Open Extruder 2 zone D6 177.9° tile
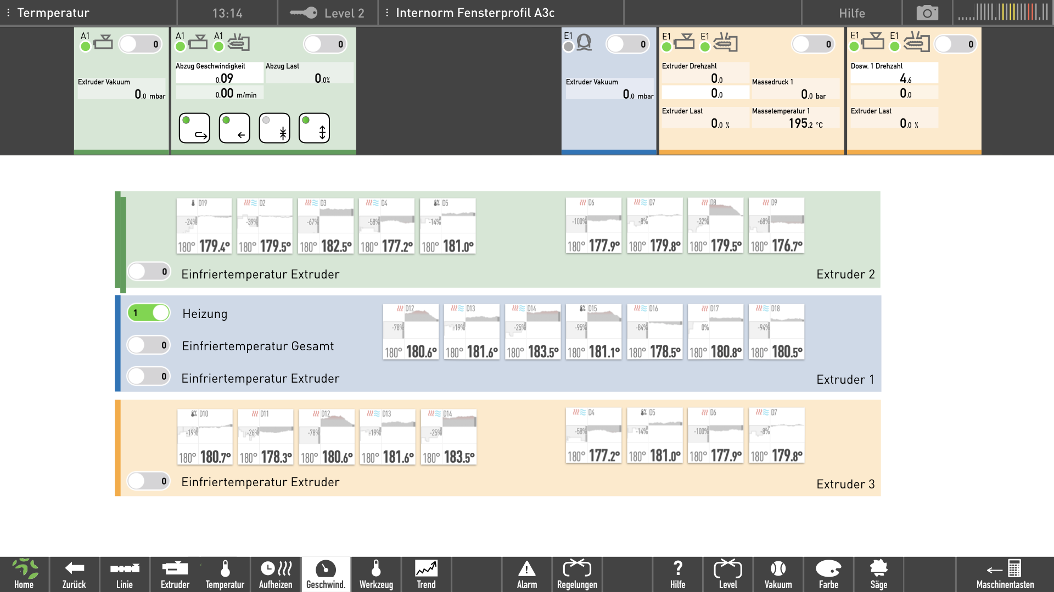 click(593, 226)
